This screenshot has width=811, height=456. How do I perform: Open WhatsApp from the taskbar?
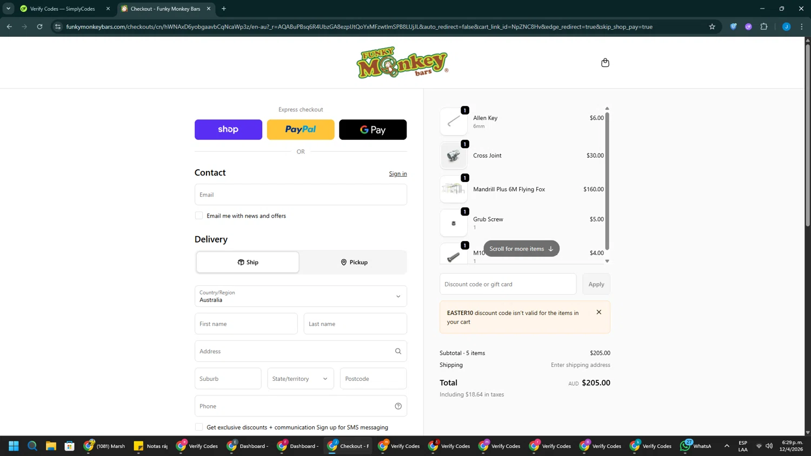(696, 446)
